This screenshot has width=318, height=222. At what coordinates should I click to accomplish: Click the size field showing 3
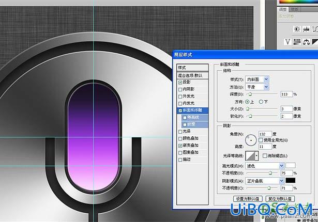pos(286,109)
